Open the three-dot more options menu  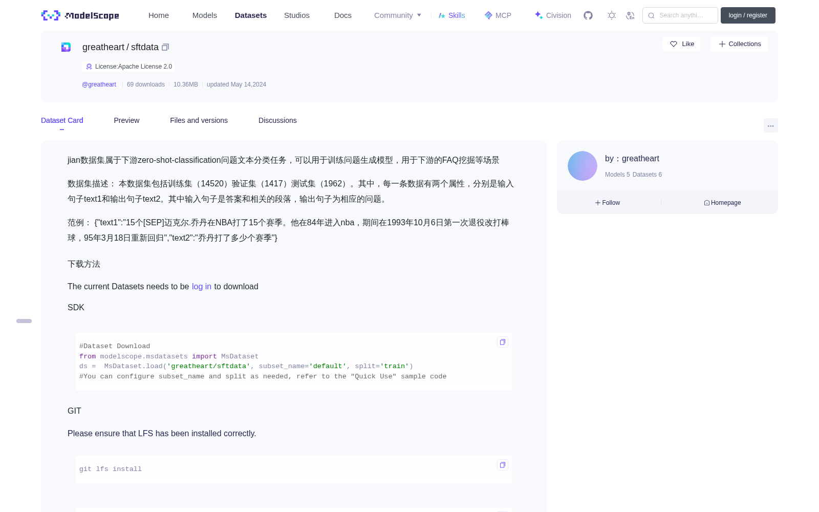(x=770, y=125)
